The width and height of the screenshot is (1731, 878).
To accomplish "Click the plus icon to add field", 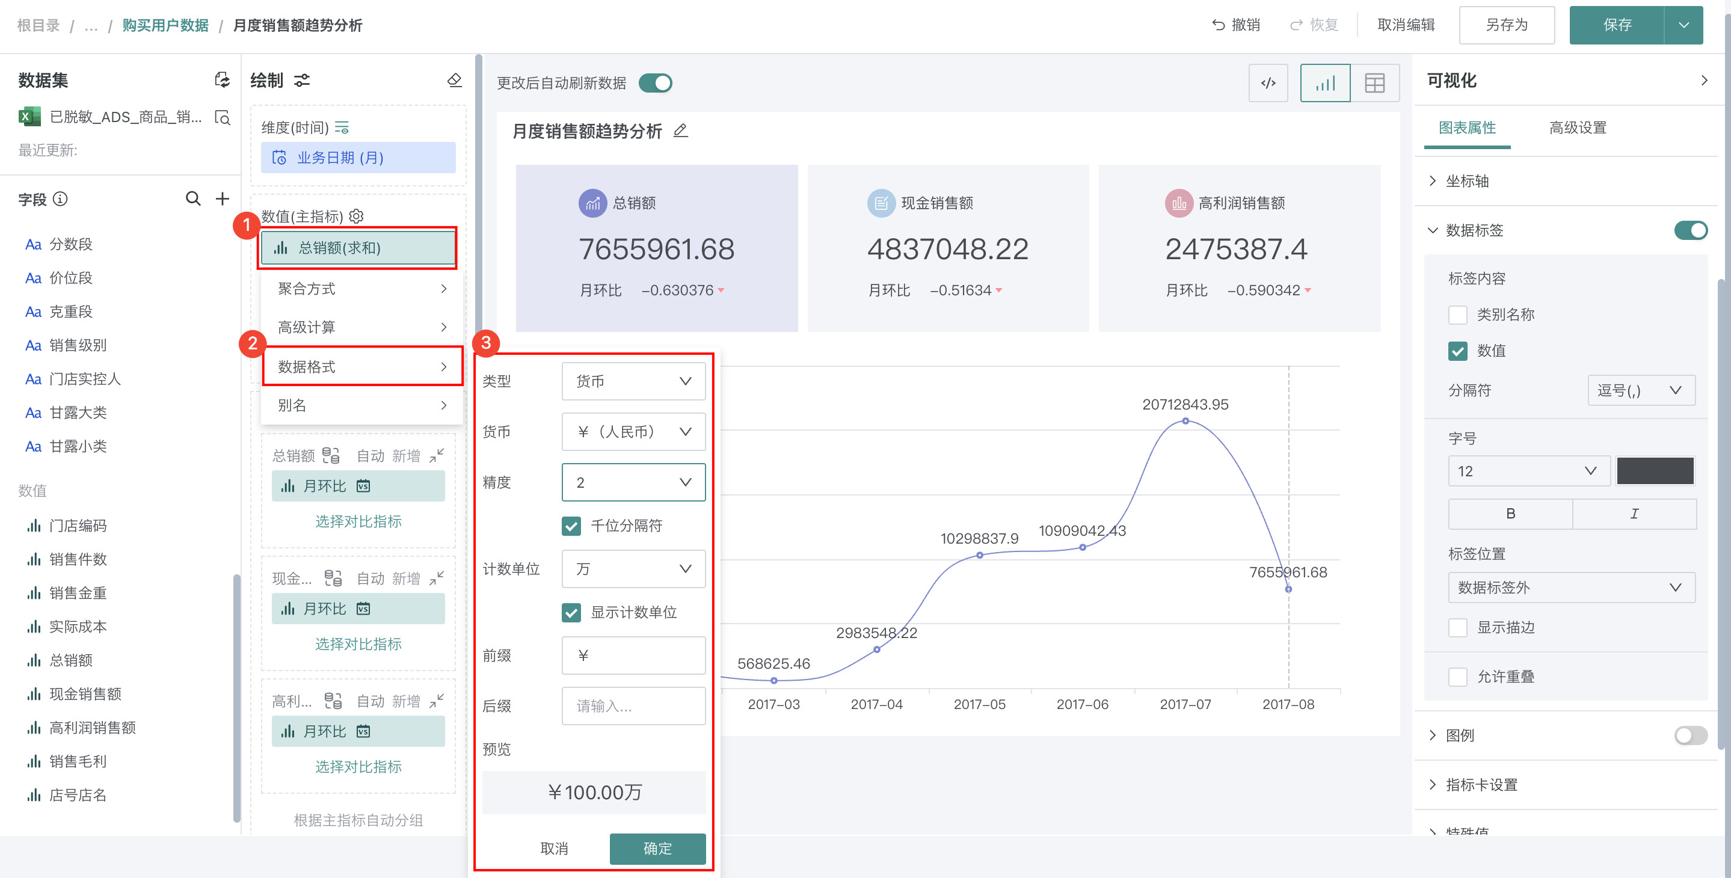I will [223, 199].
